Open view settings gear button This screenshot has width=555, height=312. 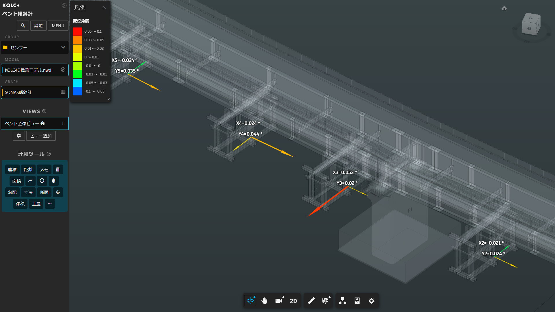[19, 136]
